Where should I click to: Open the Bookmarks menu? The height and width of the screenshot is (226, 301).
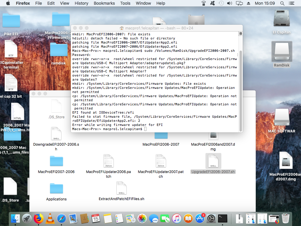pos(104,3)
